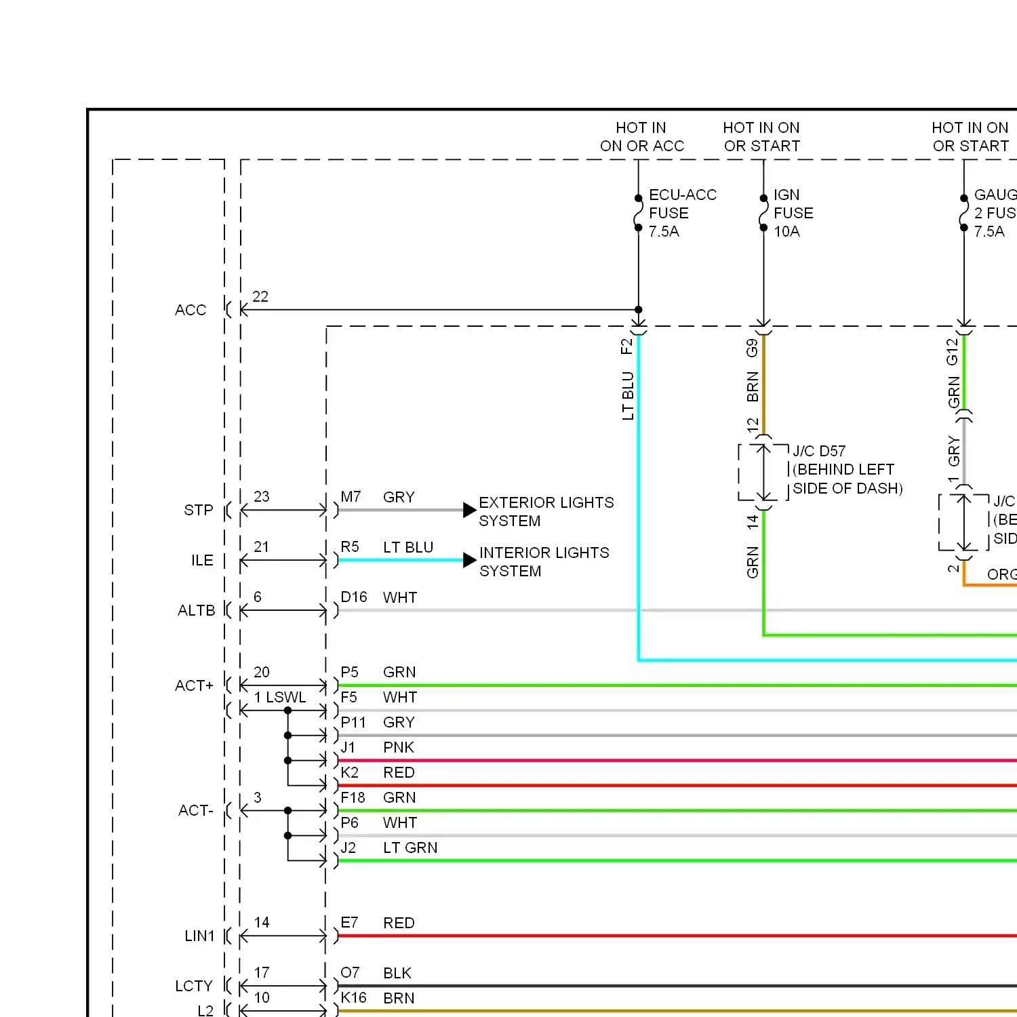Click the vertical G9 connector label
The width and height of the screenshot is (1017, 1017).
752,348
